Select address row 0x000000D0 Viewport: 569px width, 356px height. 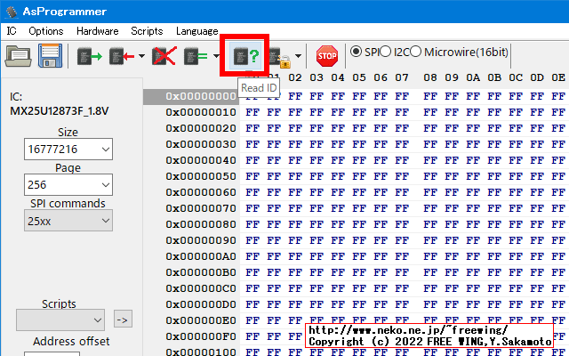(200, 304)
